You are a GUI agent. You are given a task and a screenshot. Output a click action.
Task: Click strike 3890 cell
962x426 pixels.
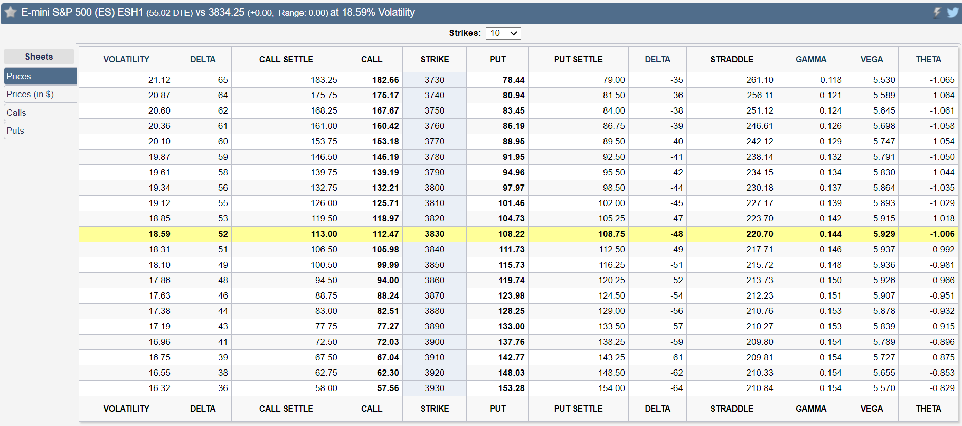pos(435,326)
